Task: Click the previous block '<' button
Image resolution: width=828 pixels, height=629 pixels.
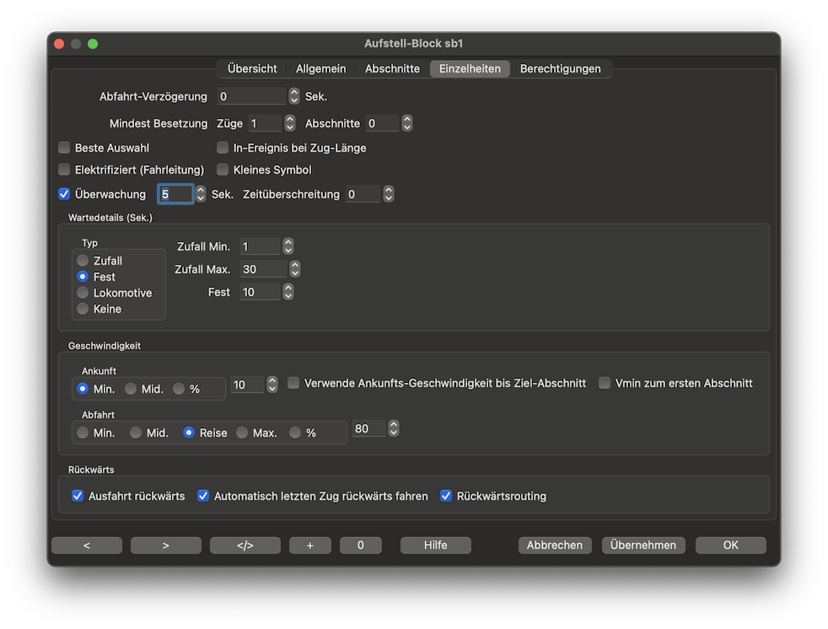Action: pyautogui.click(x=87, y=546)
